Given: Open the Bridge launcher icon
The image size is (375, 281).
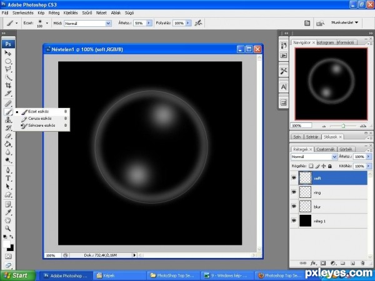Looking at the screenshot, I should coord(320,23).
